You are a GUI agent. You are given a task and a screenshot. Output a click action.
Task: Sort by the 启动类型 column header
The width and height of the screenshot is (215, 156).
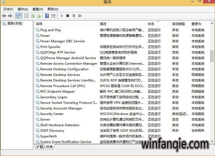tap(178, 24)
